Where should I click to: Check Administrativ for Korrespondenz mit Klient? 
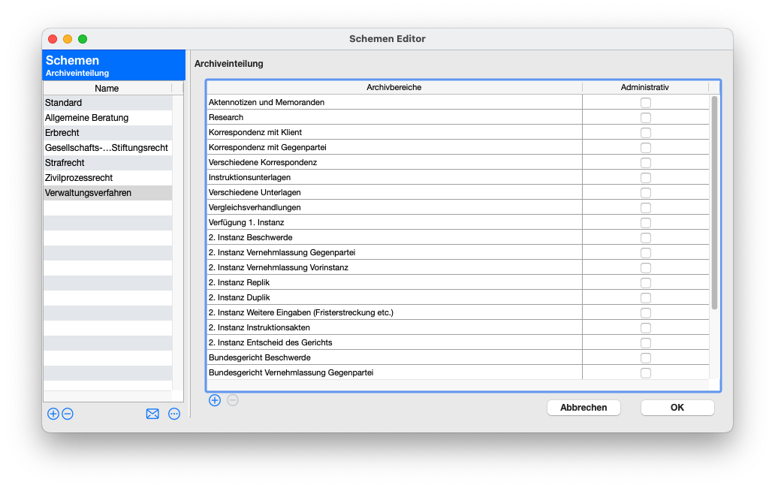coord(645,133)
